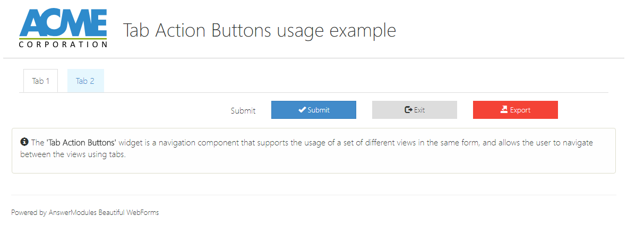Click the info circle icon in description
627x225 pixels.
click(x=24, y=142)
